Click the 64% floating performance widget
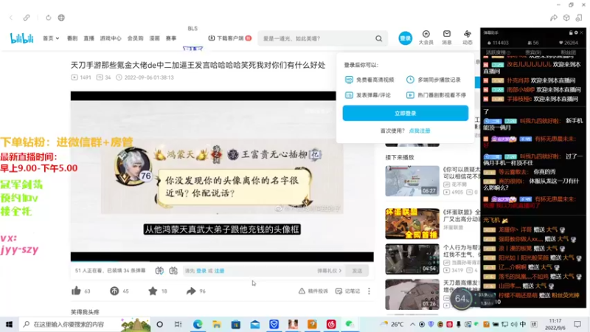Viewport: 590px width, 332px height. pyautogui.click(x=462, y=299)
